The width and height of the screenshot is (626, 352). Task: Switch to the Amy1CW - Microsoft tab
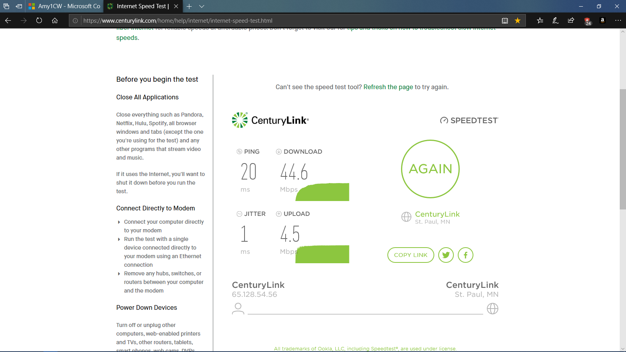(65, 6)
